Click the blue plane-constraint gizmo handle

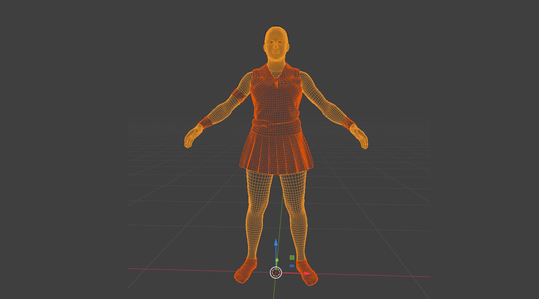coord(292,266)
